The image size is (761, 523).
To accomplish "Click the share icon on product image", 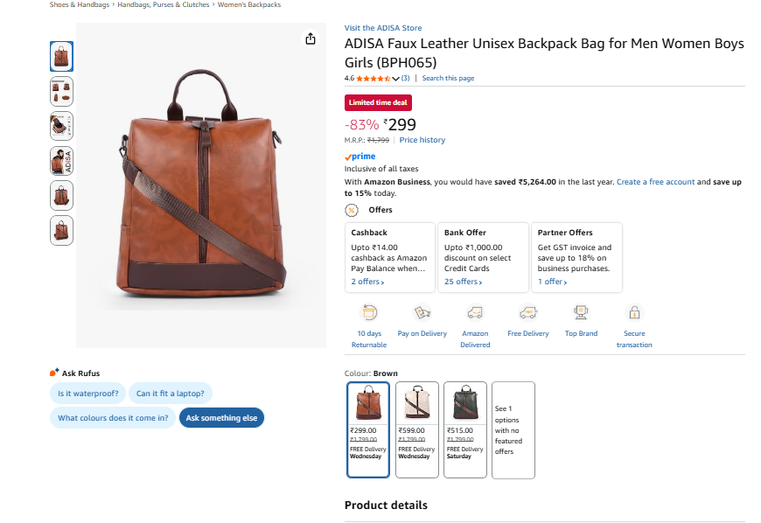I will [310, 38].
